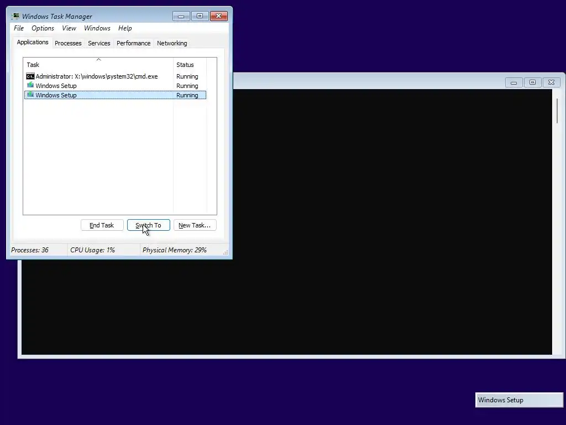Click the command window scrollbar thumb

(558, 111)
